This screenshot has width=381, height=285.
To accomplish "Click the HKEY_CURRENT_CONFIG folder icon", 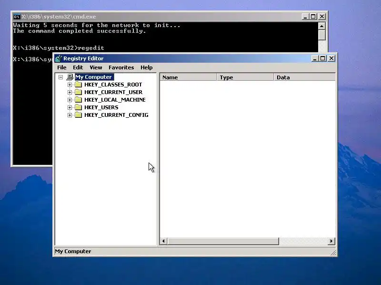I will [78, 115].
